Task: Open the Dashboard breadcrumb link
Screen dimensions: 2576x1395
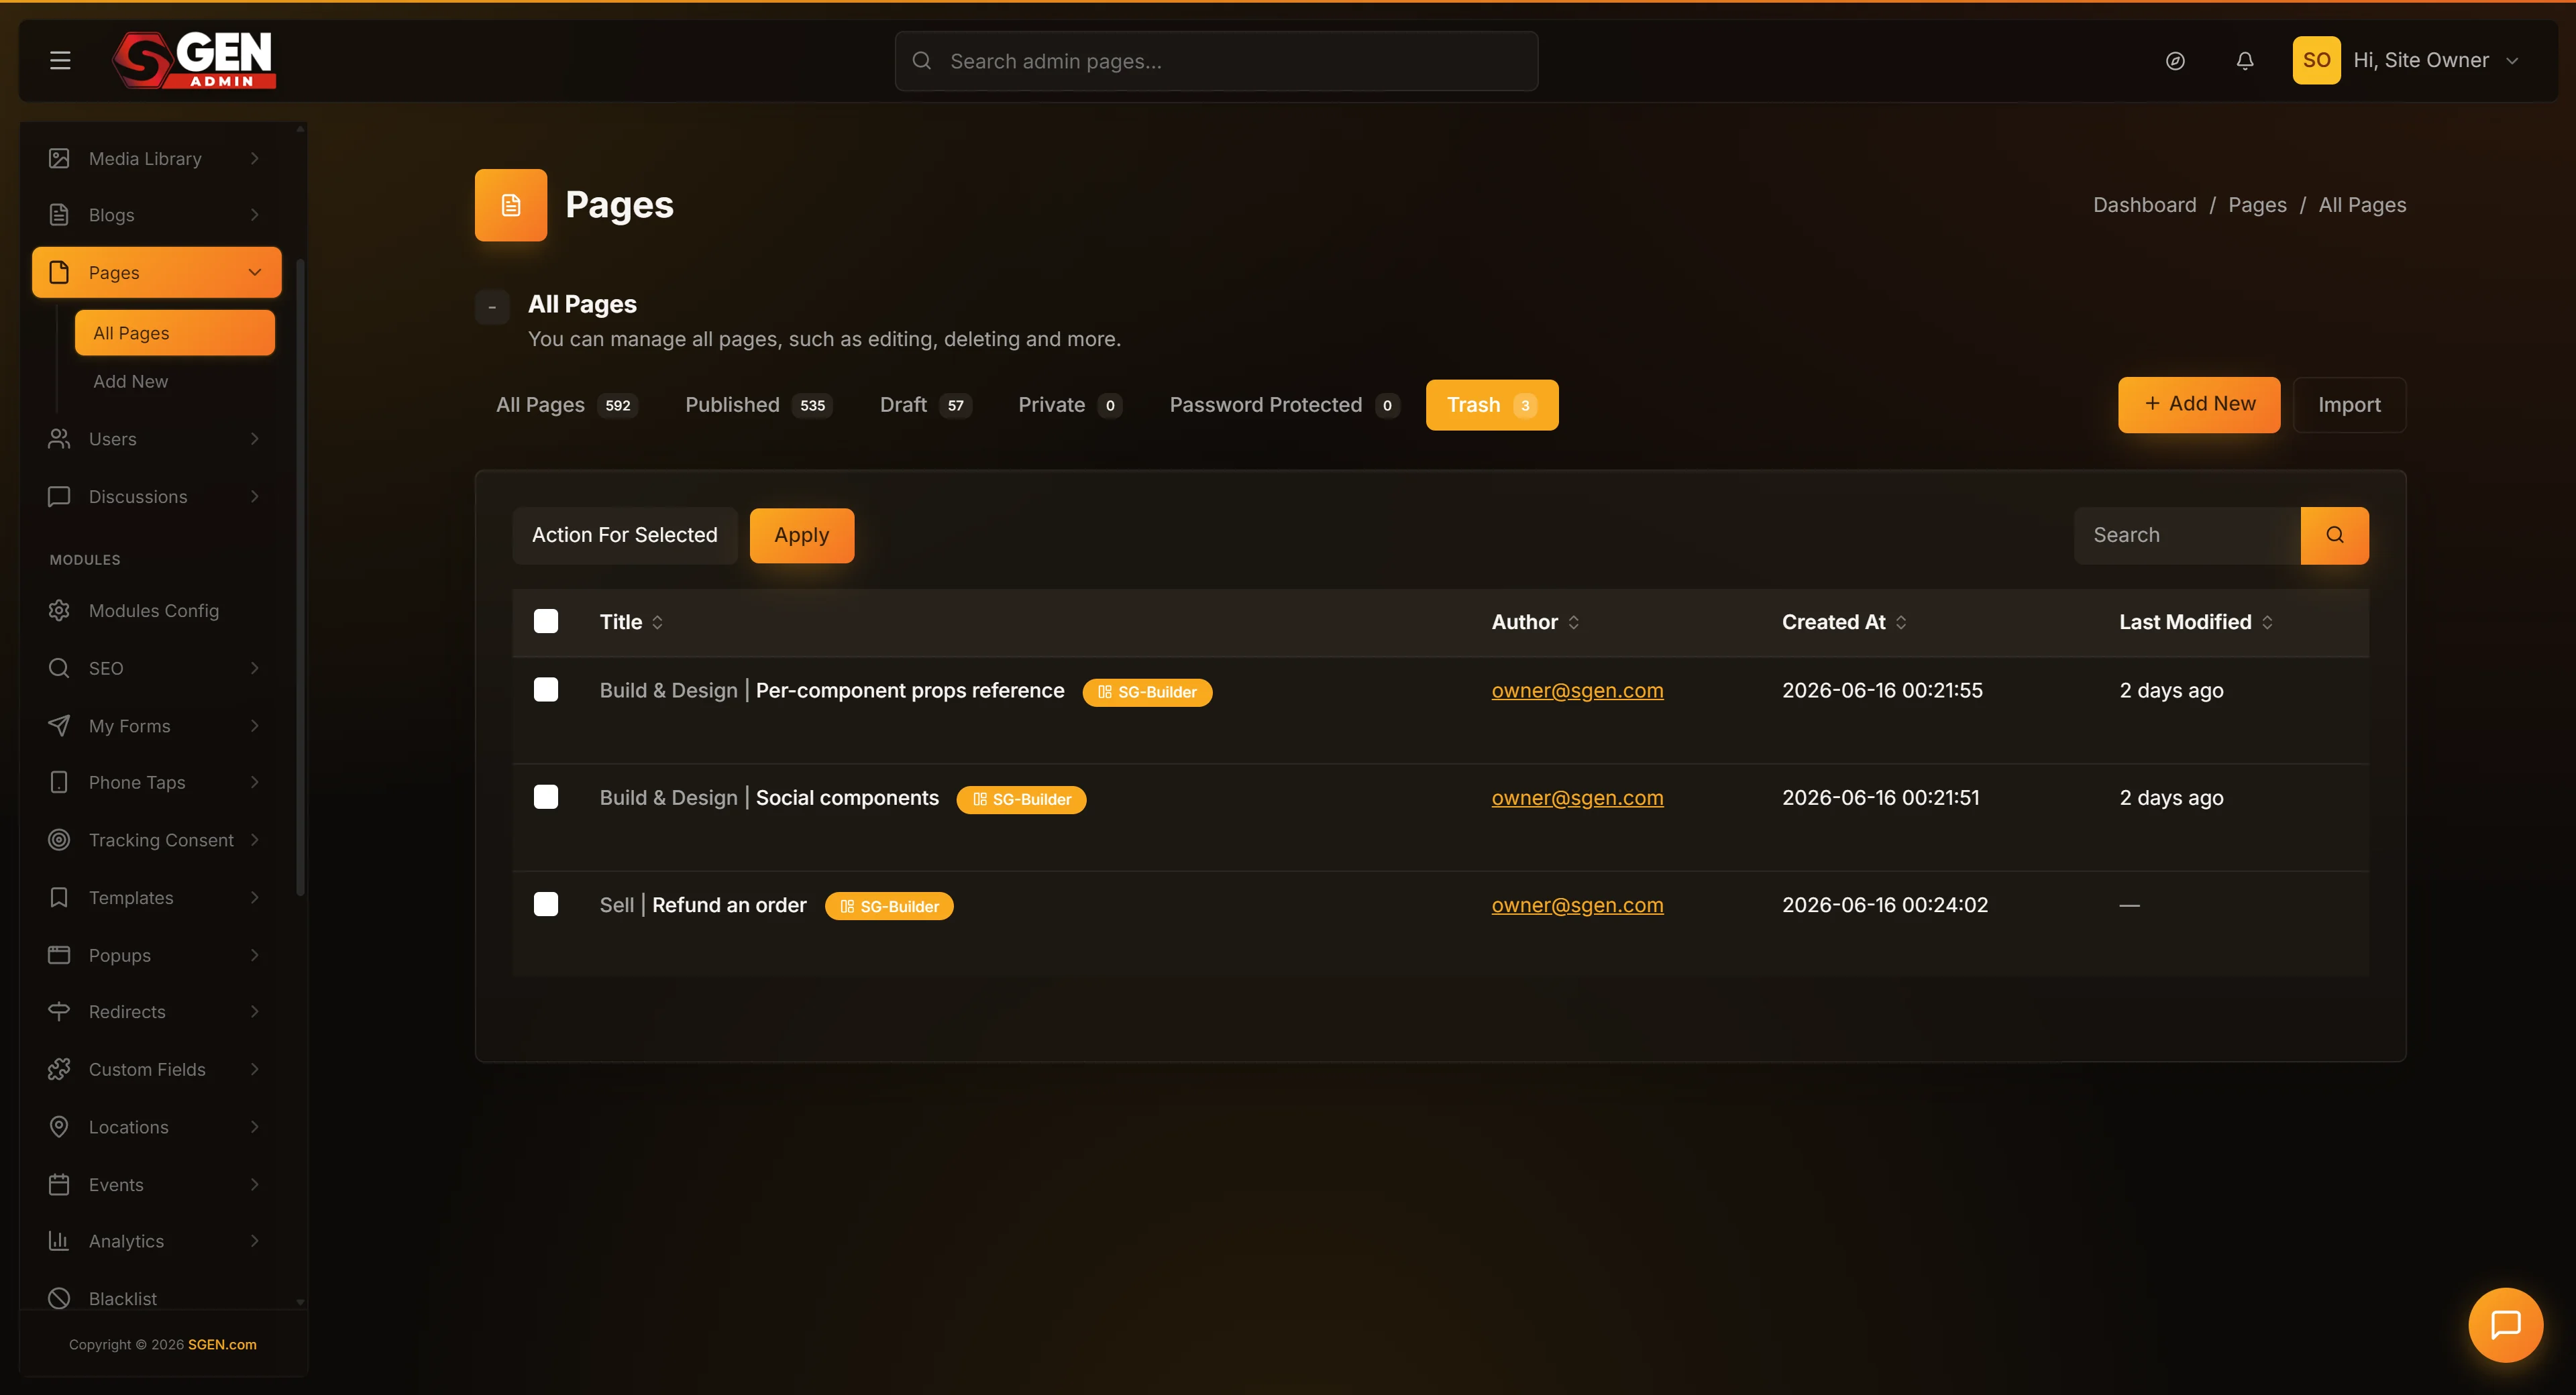Action: [x=2145, y=205]
